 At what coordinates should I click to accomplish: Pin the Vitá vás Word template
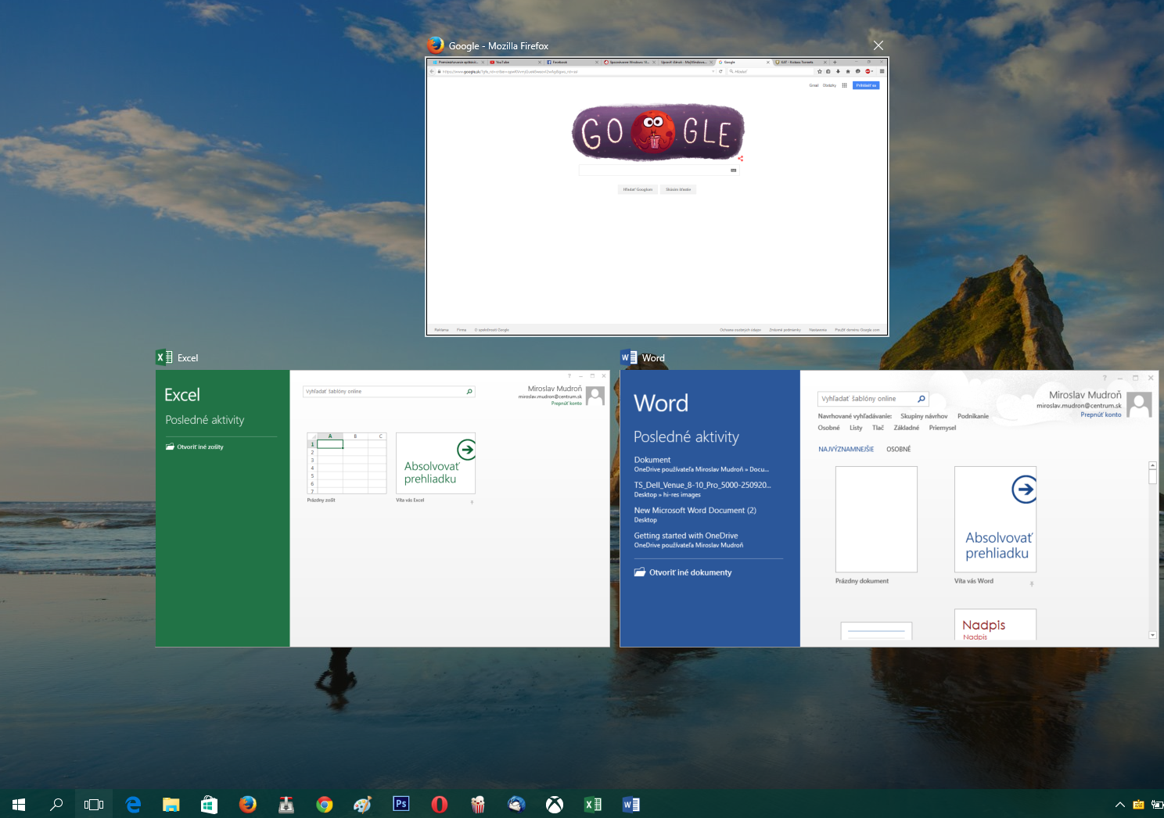[1032, 583]
